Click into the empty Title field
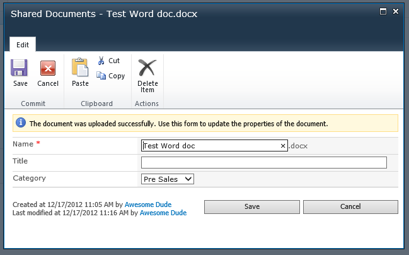Viewport: 409px width, 255px height. point(263,163)
